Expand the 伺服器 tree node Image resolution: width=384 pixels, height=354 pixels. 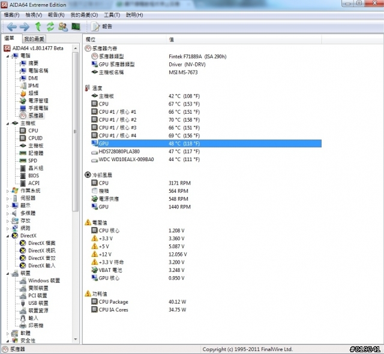click(8, 198)
